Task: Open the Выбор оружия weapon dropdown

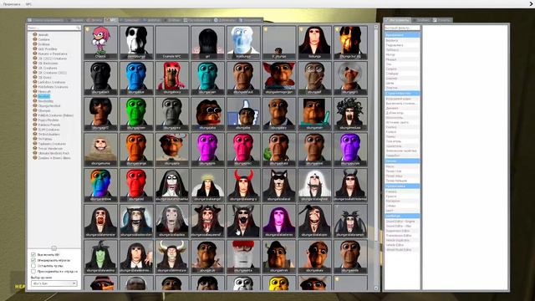Action: (53, 283)
